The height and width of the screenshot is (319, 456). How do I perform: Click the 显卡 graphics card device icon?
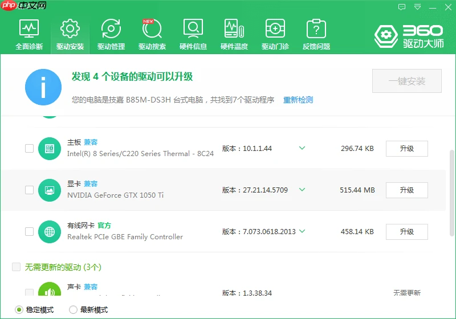point(50,190)
